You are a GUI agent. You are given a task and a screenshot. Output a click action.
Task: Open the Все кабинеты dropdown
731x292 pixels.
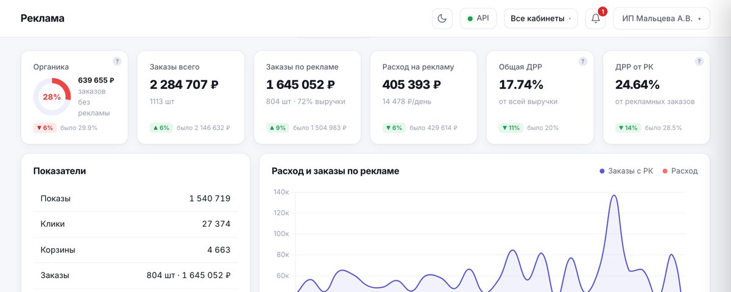pyautogui.click(x=542, y=18)
